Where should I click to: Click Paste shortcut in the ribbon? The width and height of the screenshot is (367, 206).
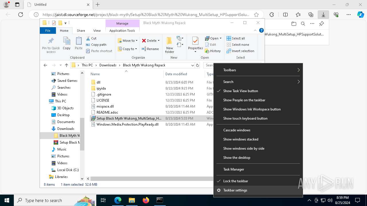click(99, 51)
